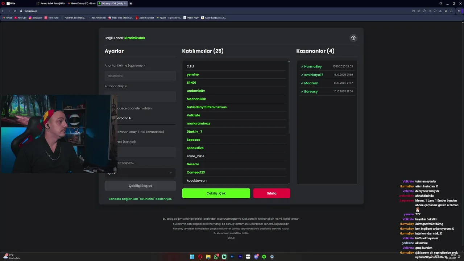Open the Haber Arşivi bookmark
This screenshot has width=464, height=261.
coord(191,17)
